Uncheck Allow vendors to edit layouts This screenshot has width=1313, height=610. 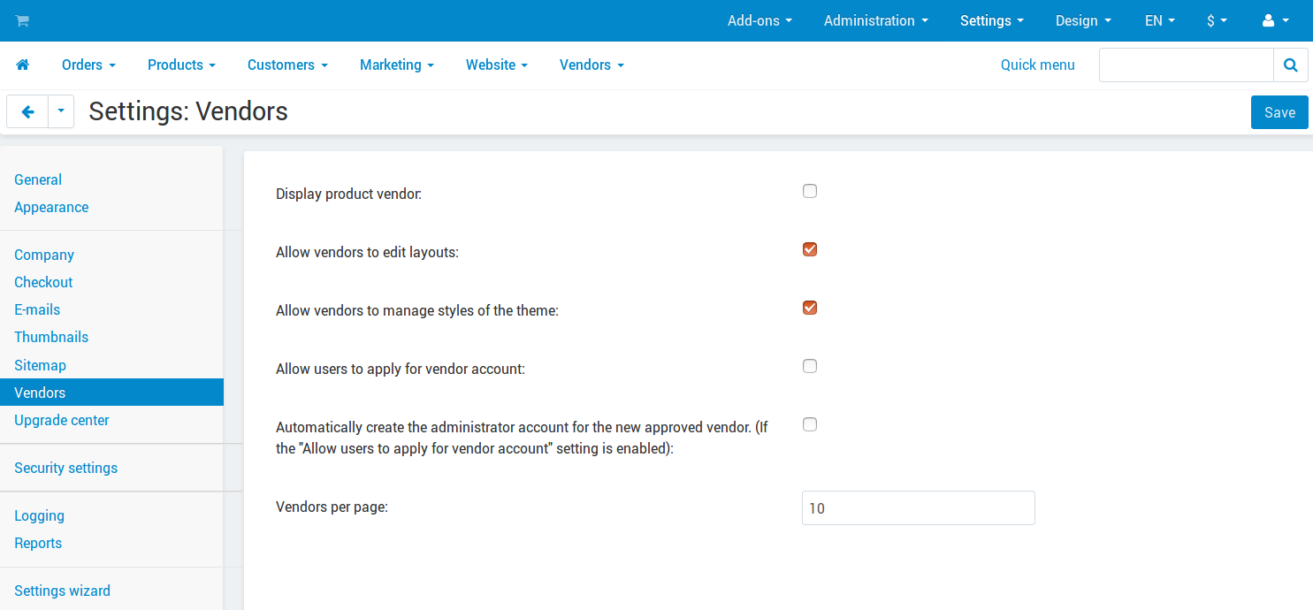pos(810,249)
